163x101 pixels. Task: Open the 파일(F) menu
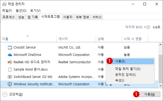pyautogui.click(x=7, y=10)
